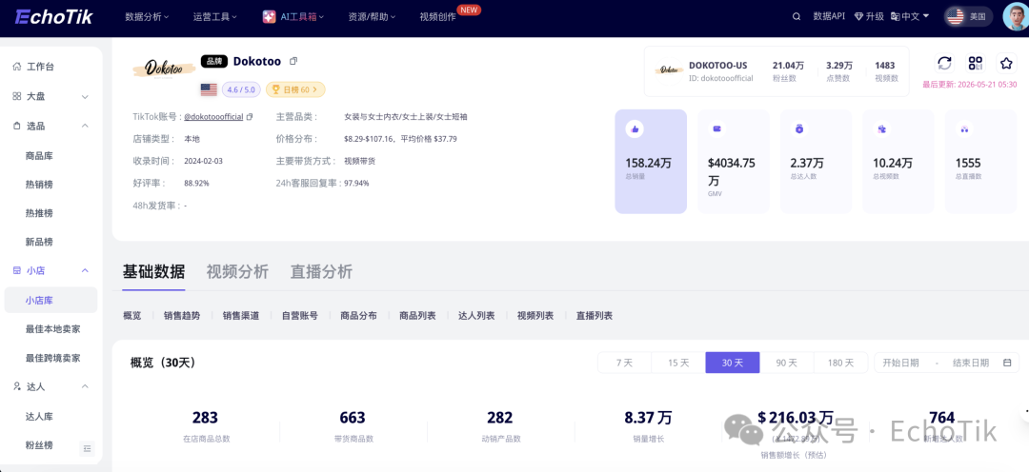Jump to 直播列表 section
The width and height of the screenshot is (1029, 472).
pyautogui.click(x=595, y=315)
